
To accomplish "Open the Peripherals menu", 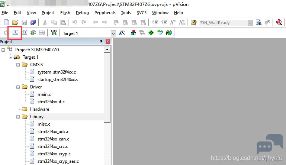I will 105,13.
